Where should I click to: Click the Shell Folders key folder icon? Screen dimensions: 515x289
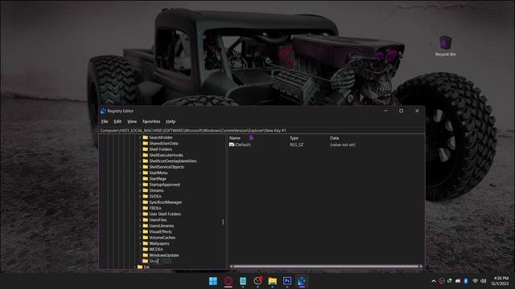[145, 149]
